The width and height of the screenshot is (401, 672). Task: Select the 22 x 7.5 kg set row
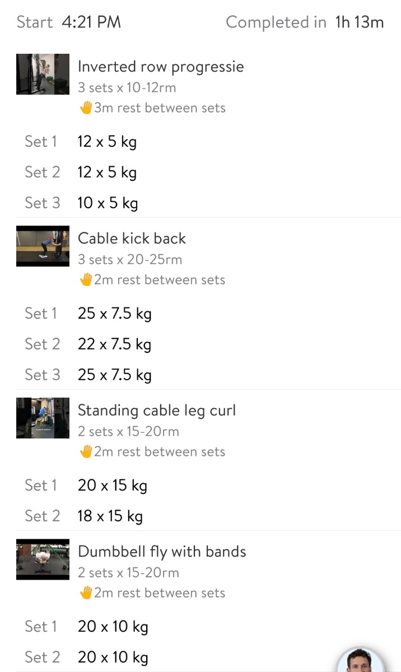(114, 344)
